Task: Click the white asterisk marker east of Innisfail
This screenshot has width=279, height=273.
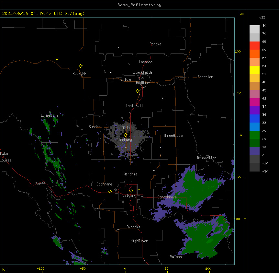Action: pos(162,98)
